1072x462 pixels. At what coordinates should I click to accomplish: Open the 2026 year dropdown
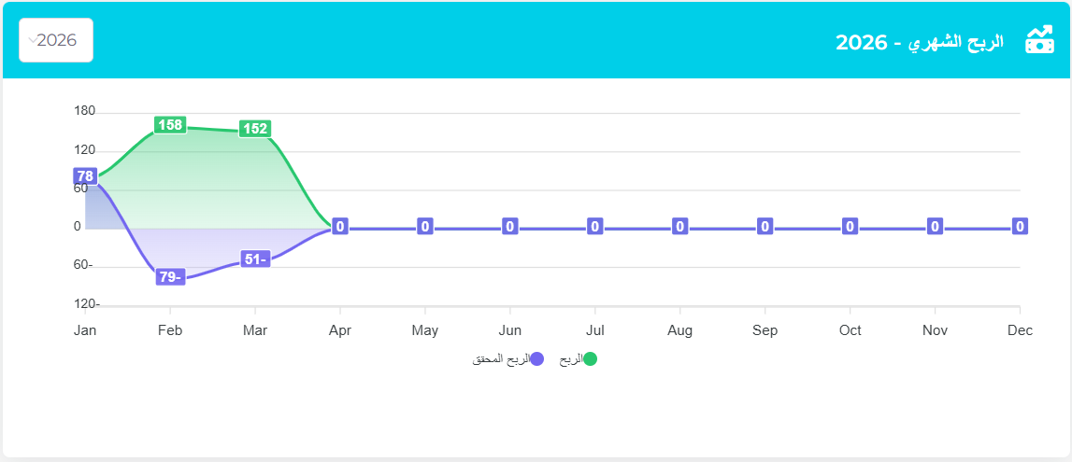56,40
